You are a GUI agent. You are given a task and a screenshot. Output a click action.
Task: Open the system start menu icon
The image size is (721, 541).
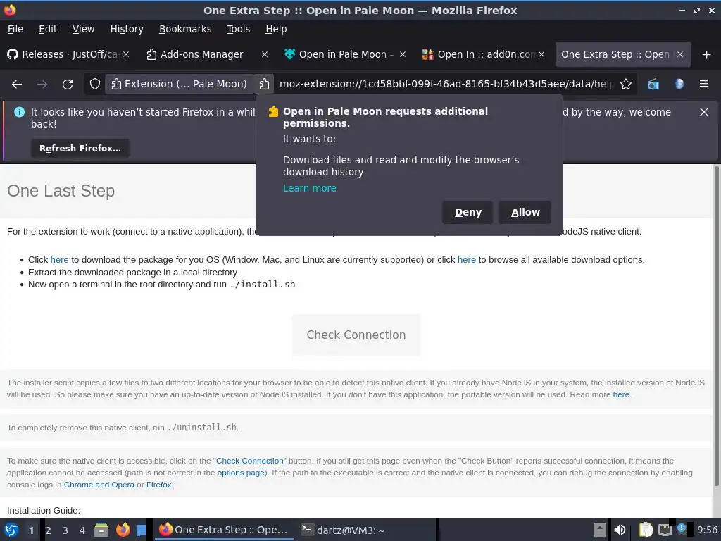pyautogui.click(x=11, y=530)
